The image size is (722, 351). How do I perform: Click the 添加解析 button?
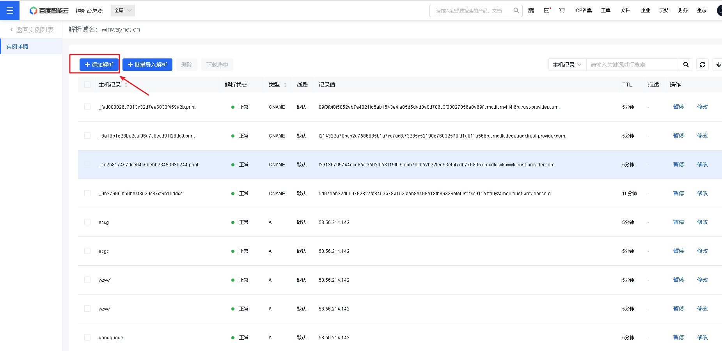[x=99, y=65]
